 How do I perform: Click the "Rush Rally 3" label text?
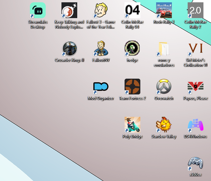click(x=164, y=22)
